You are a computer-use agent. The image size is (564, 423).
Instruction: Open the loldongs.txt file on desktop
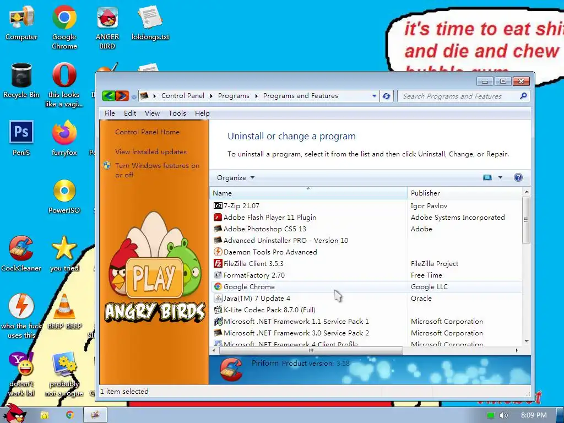click(150, 23)
